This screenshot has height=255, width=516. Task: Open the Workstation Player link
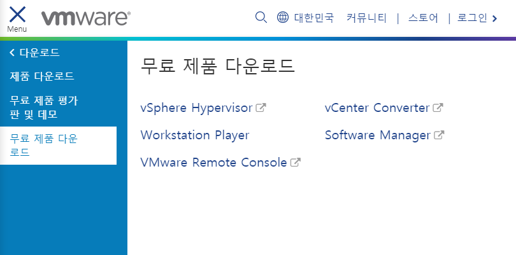click(x=195, y=135)
